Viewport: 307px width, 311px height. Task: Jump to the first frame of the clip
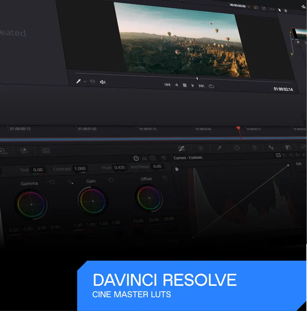[167, 85]
